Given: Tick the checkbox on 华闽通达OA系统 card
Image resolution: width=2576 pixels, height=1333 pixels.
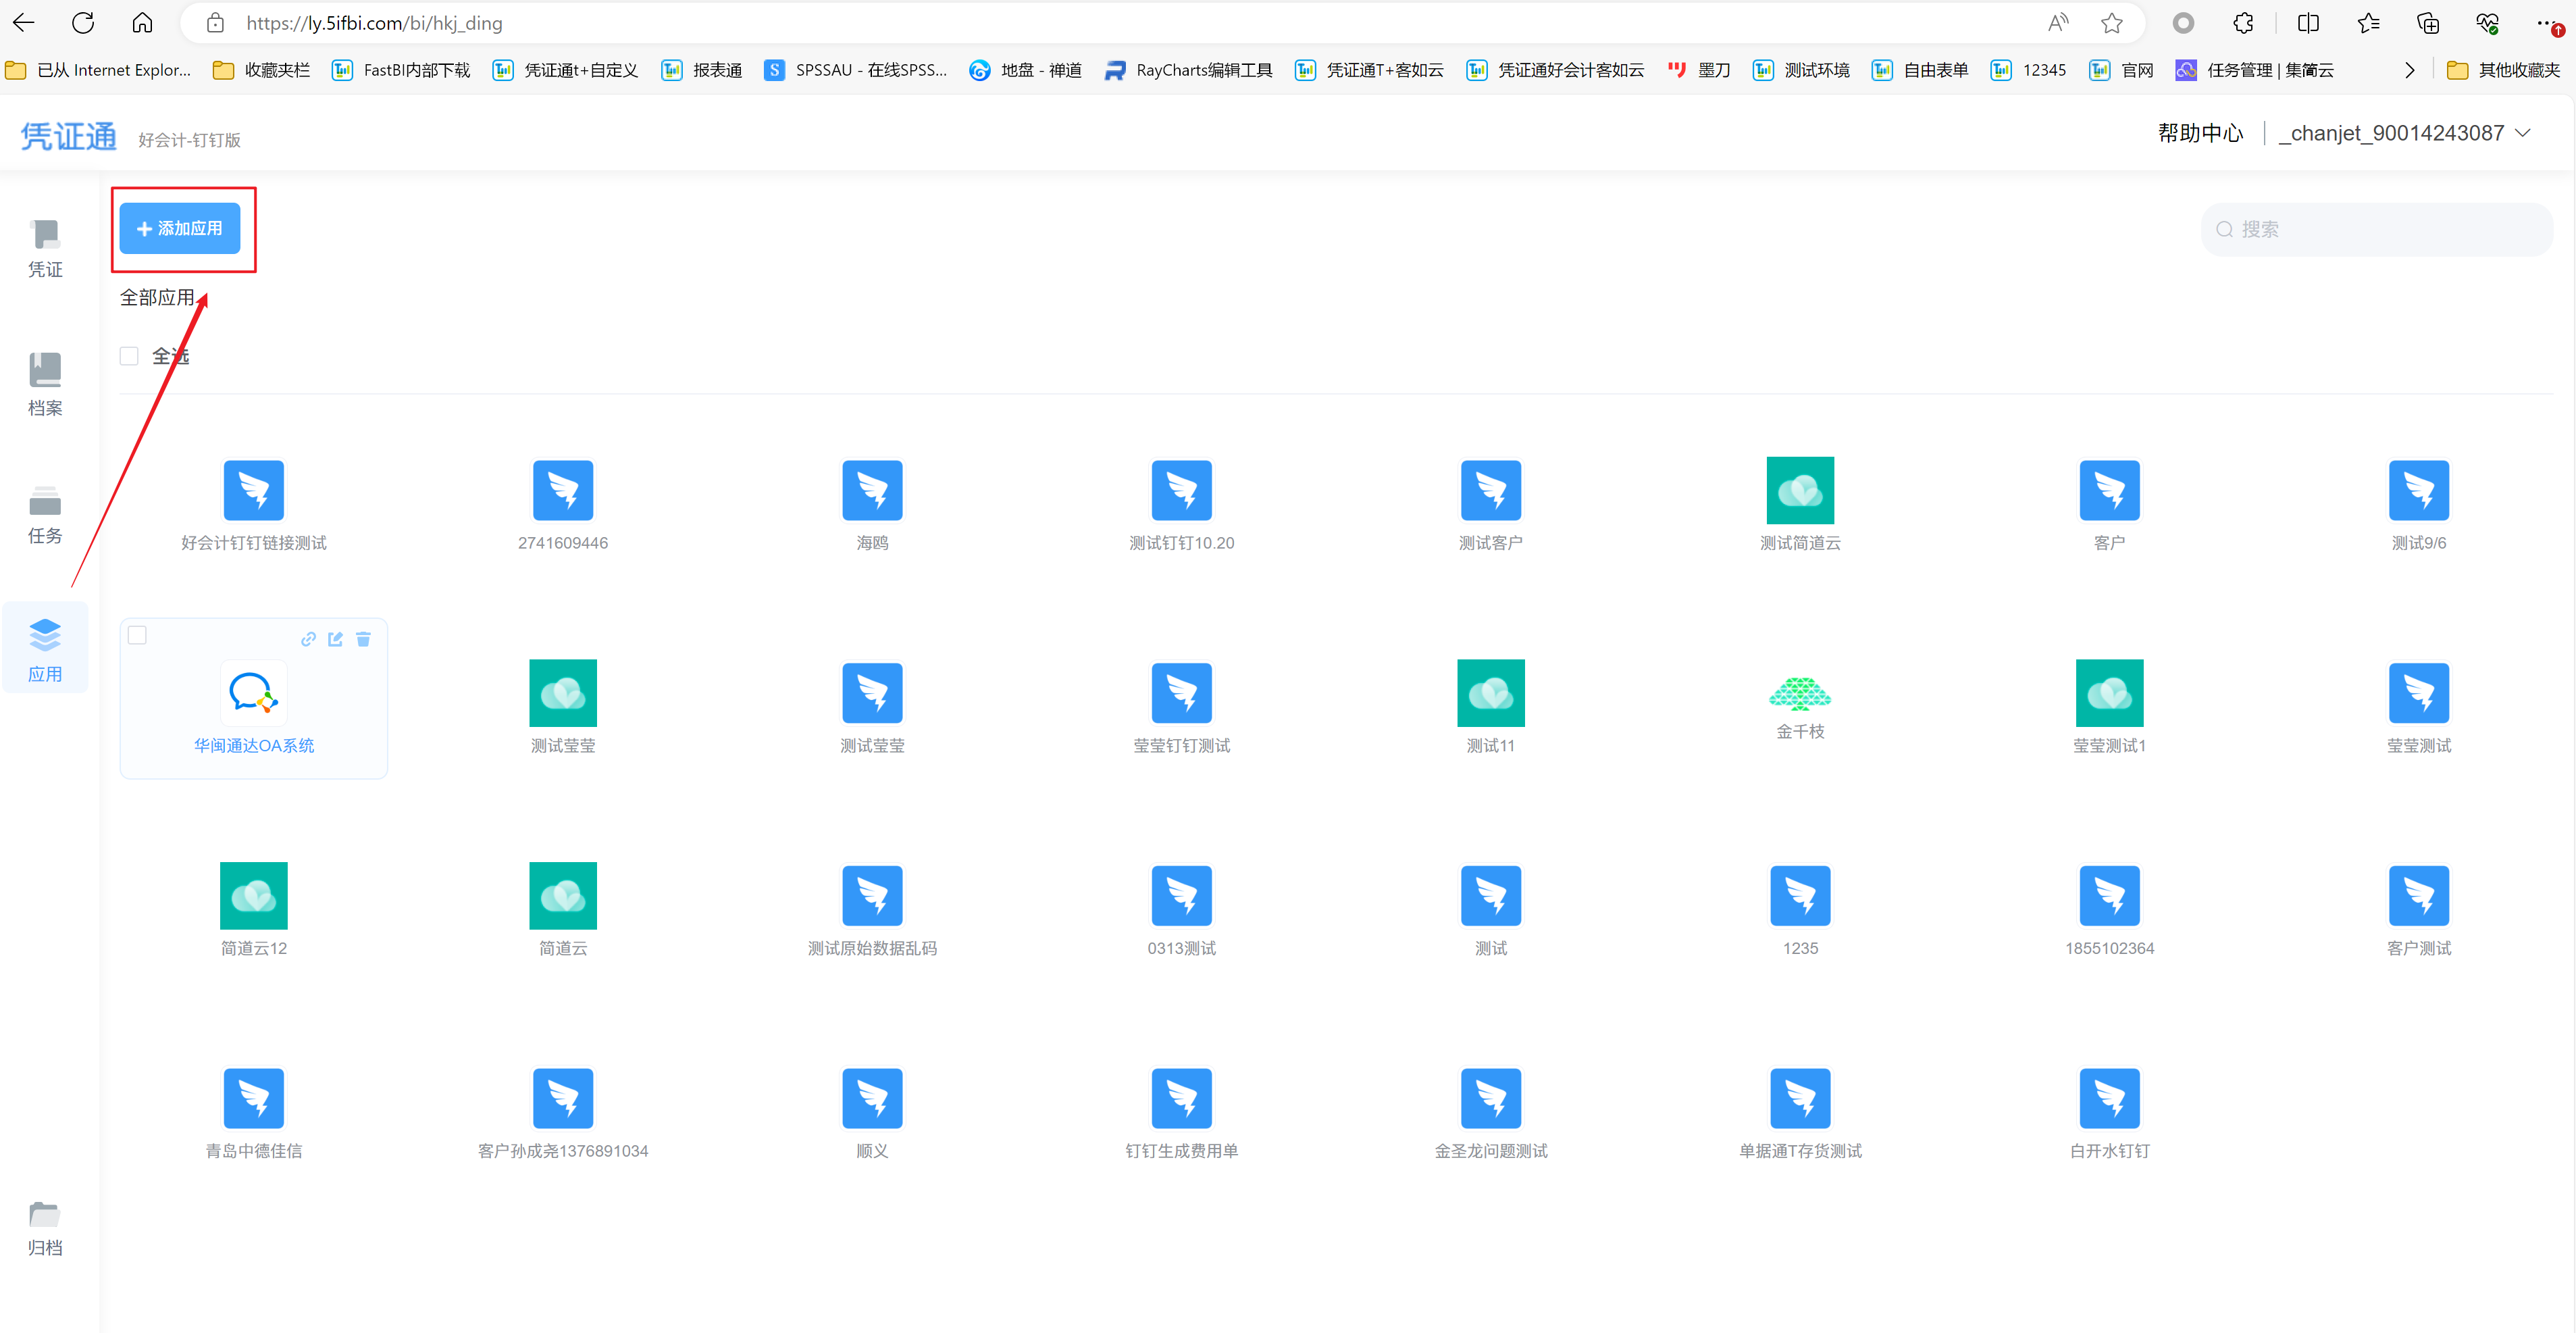Looking at the screenshot, I should pyautogui.click(x=138, y=635).
